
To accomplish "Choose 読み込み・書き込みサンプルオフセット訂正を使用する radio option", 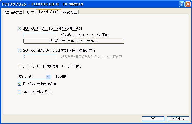I will 19,50.
